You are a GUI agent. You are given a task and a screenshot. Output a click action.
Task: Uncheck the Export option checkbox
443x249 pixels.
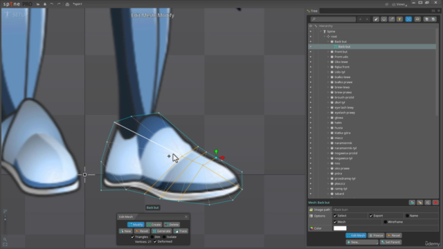[371, 216]
